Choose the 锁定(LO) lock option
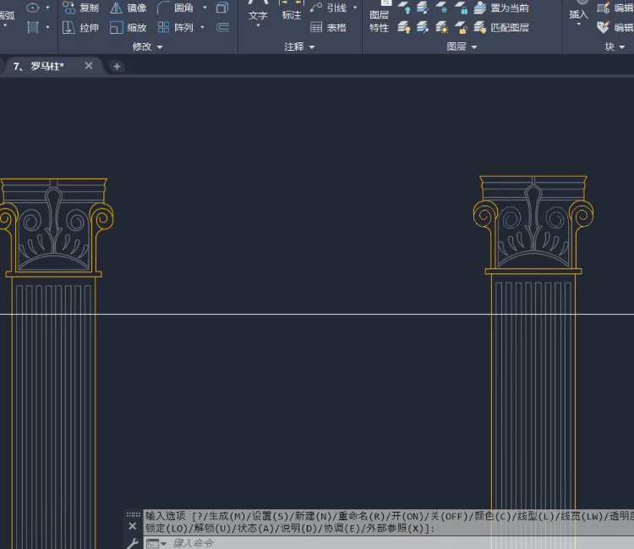634x549 pixels. tap(167, 528)
